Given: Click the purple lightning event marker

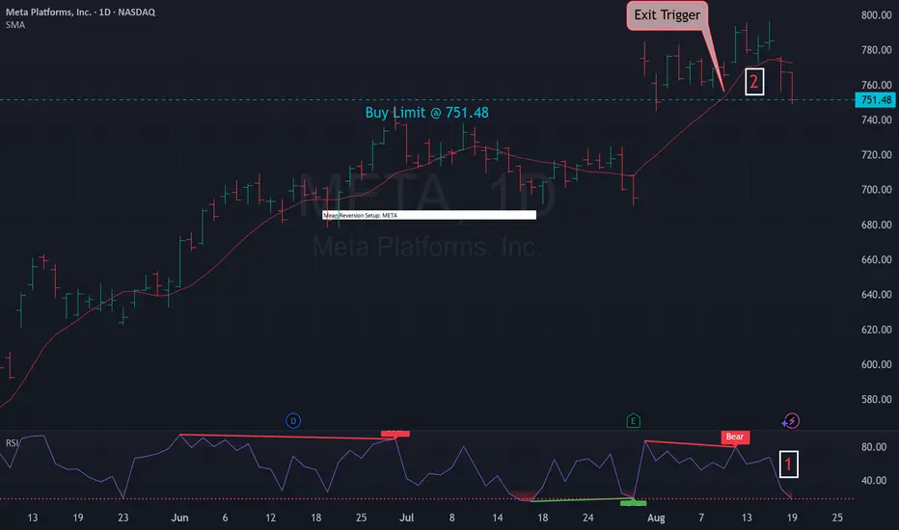Looking at the screenshot, I should click(791, 421).
